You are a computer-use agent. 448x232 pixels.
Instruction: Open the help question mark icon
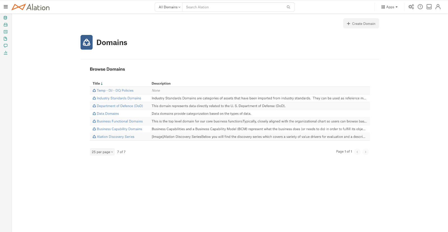(420, 7)
